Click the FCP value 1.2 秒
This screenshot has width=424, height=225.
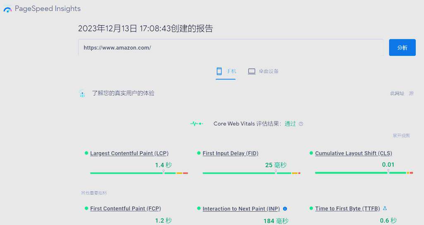[x=163, y=221]
